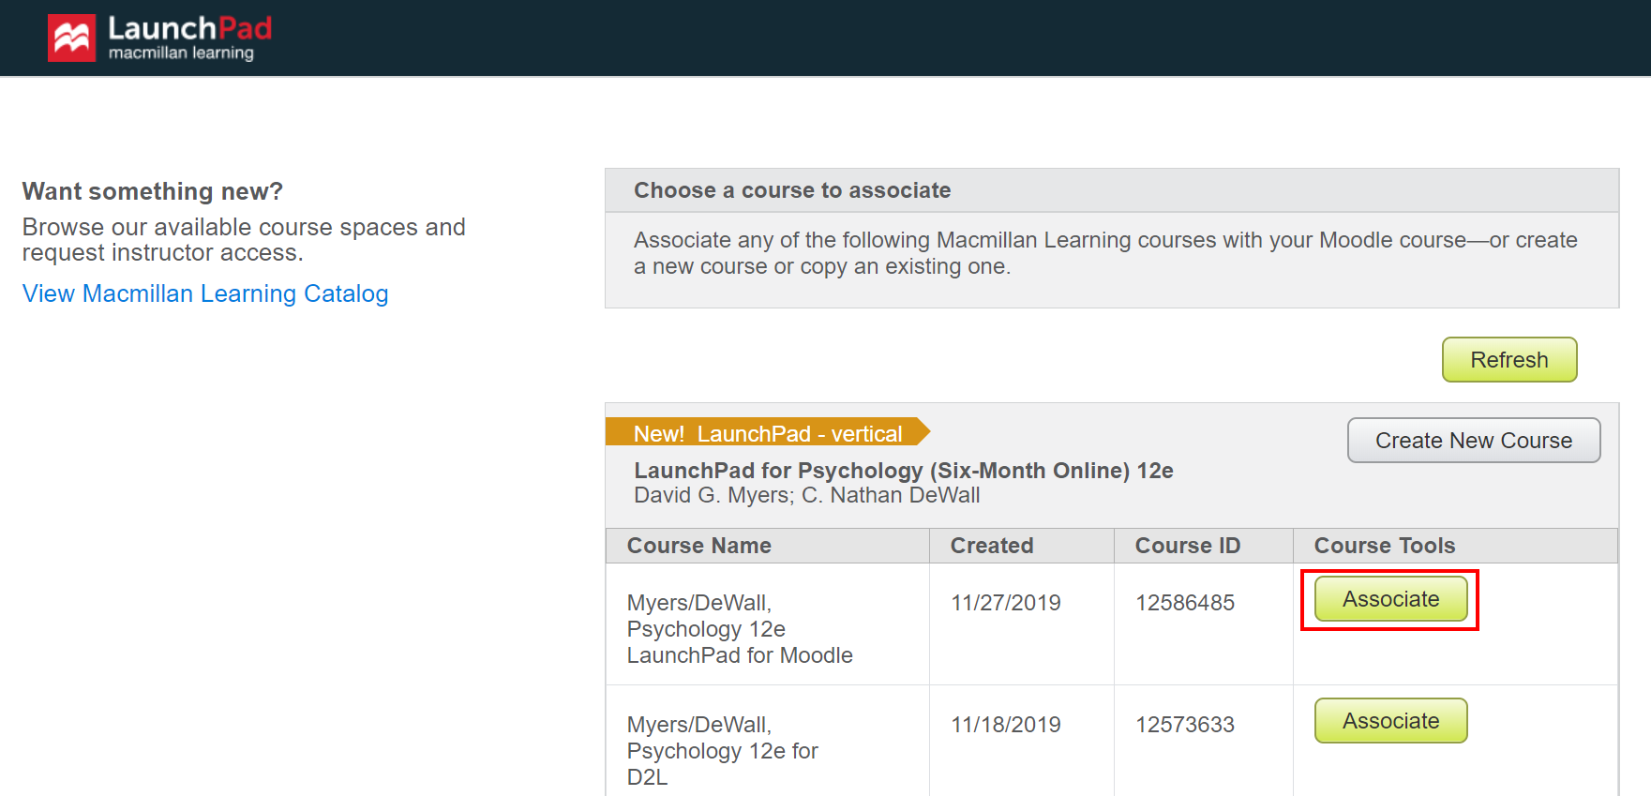
Task: Click the LaunchPad for Psychology (Six-Month Online) 12e title
Action: 904,471
